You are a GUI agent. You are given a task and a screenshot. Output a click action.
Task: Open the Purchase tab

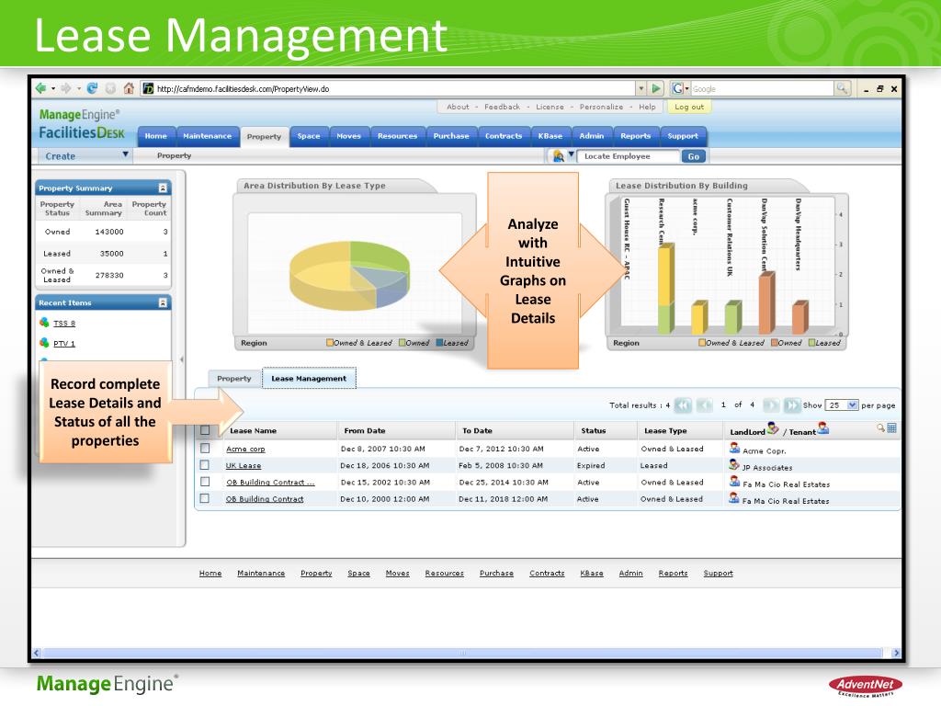(x=451, y=136)
